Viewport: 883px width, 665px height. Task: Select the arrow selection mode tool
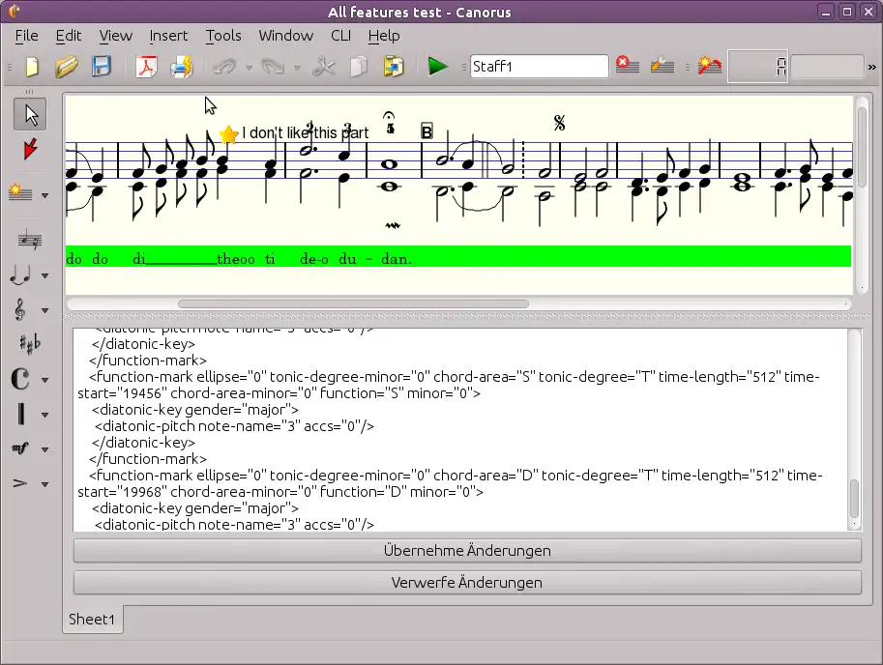[x=32, y=114]
